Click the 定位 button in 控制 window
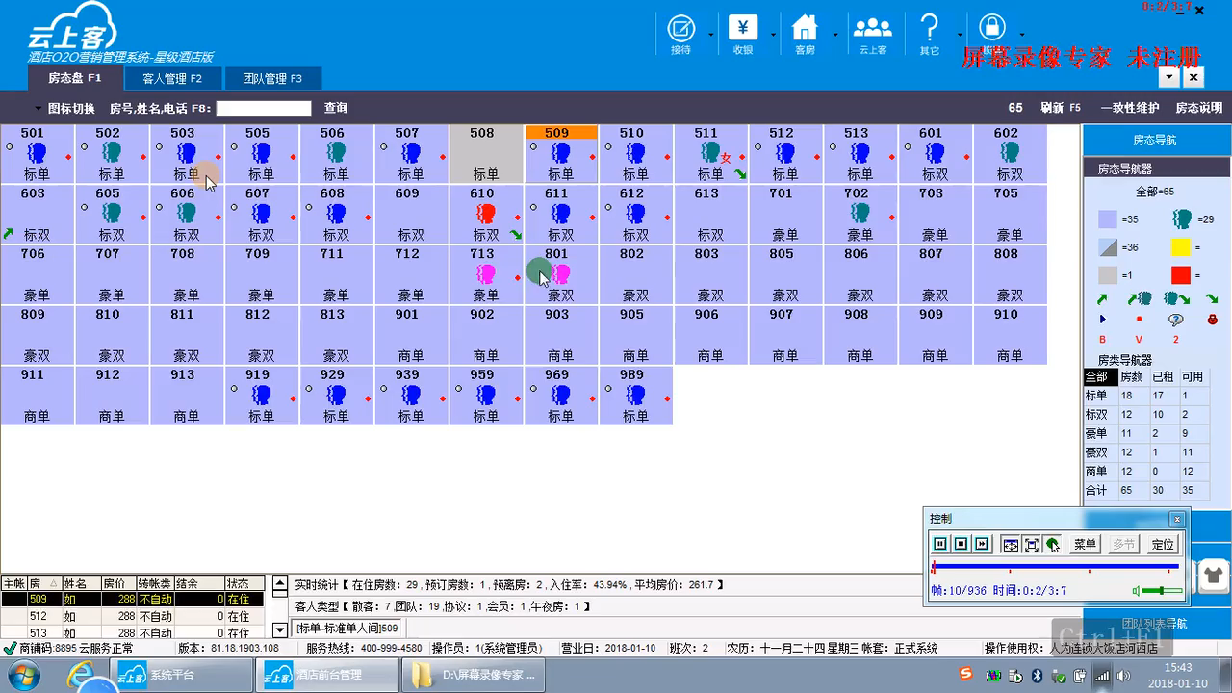Viewport: 1232px width, 693px height. [x=1163, y=544]
